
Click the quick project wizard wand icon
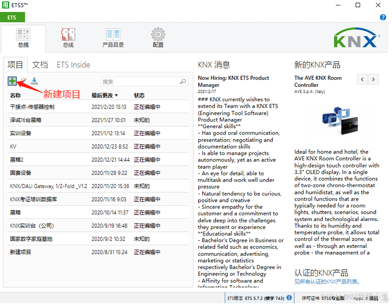point(24,81)
